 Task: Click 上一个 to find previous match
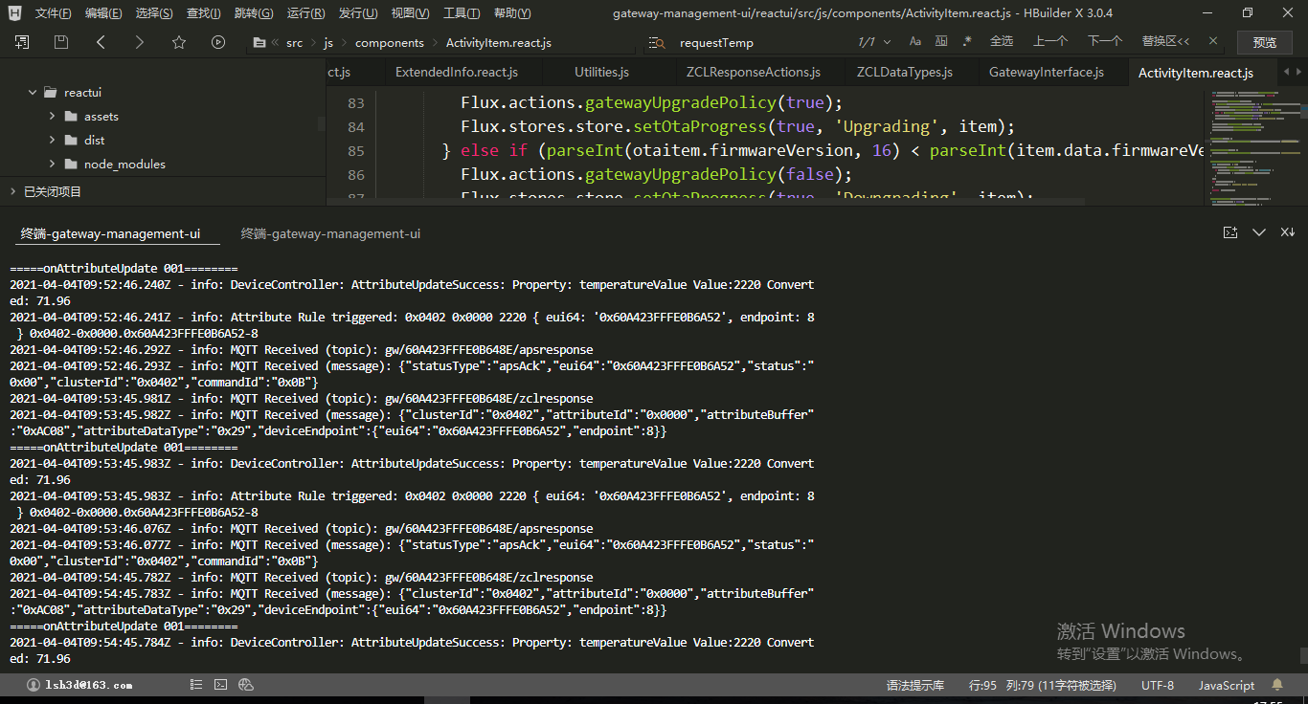click(1050, 42)
